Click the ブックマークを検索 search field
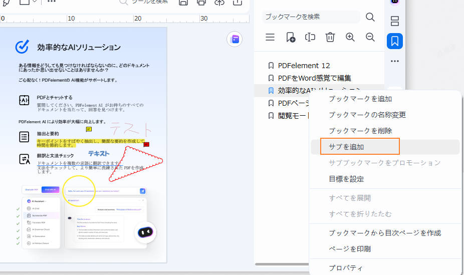464x275 pixels. pos(311,17)
